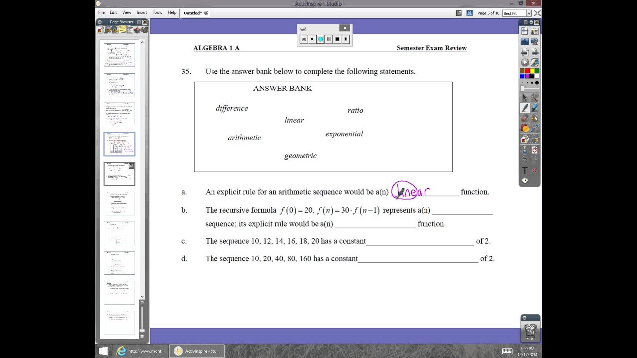The width and height of the screenshot is (637, 358).
Task: Click the Page Browser scroll down arrow
Action: pos(142,297)
